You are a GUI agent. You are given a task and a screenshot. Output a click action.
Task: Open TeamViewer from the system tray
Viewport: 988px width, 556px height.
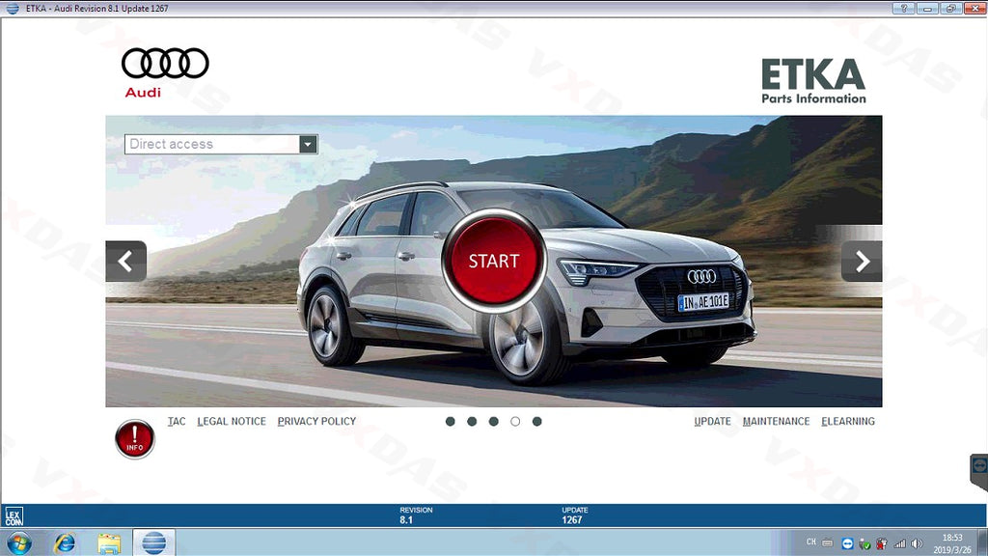pos(847,543)
